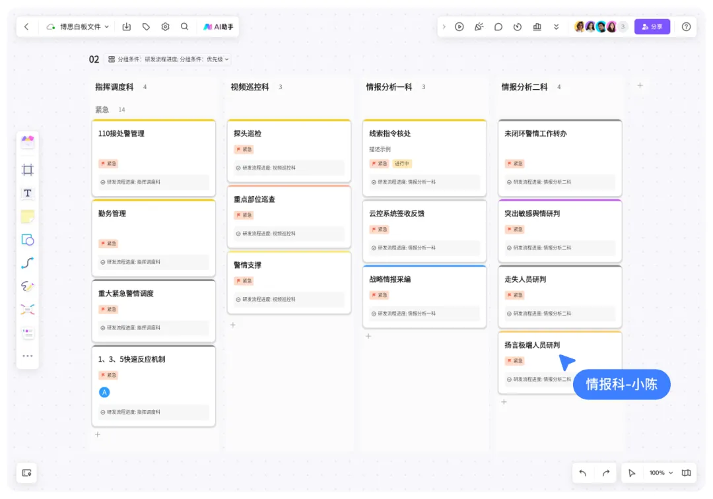
Task: Open the tag label icon
Action: coord(146,27)
